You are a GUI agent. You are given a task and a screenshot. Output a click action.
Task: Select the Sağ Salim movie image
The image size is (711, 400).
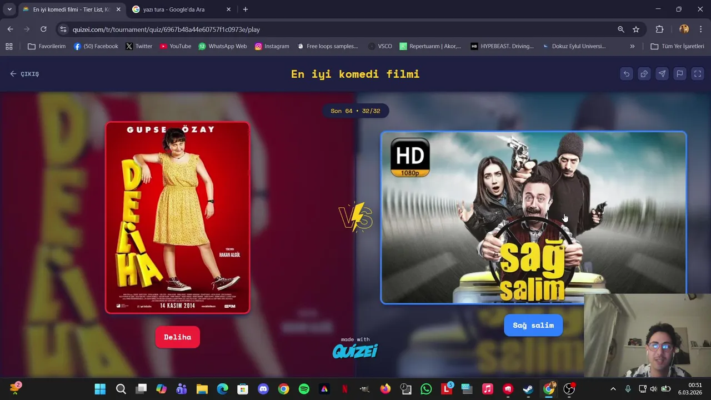pos(533,218)
